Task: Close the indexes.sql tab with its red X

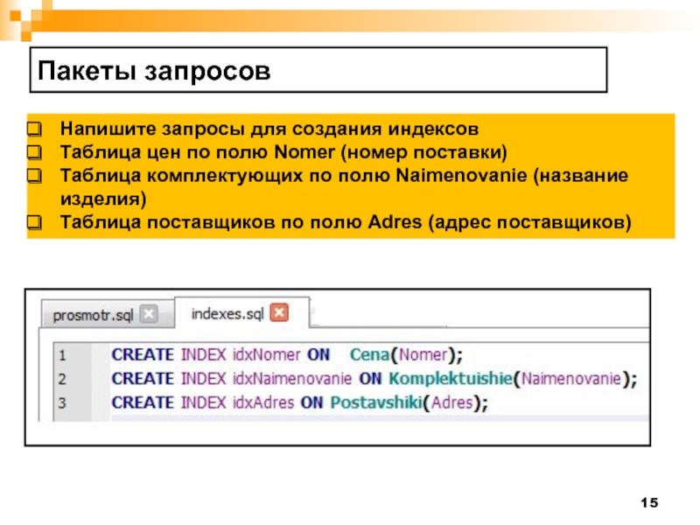Action: [x=279, y=312]
